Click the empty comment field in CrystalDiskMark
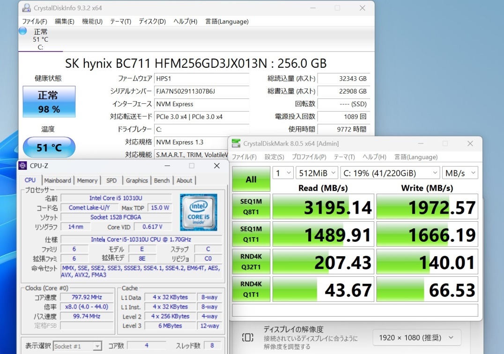This screenshot has height=354, width=504. point(355,310)
